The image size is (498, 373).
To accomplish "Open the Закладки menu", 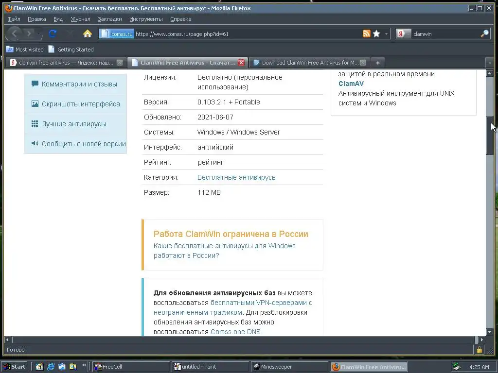I will pyautogui.click(x=109, y=19).
